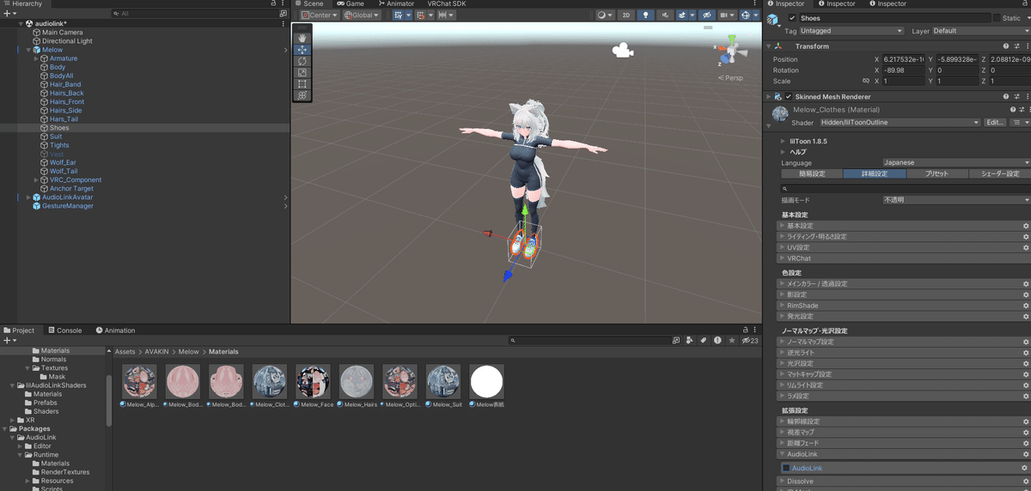
Task: Toggle Shoes object active checkbox
Action: tap(792, 18)
